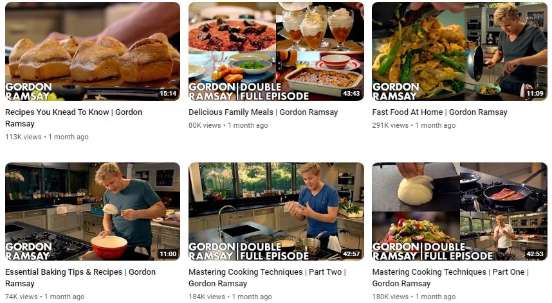This screenshot has width=552, height=303.
Task: Open Mastering Cooking Techniques Part One thumbnail
Action: point(460,211)
